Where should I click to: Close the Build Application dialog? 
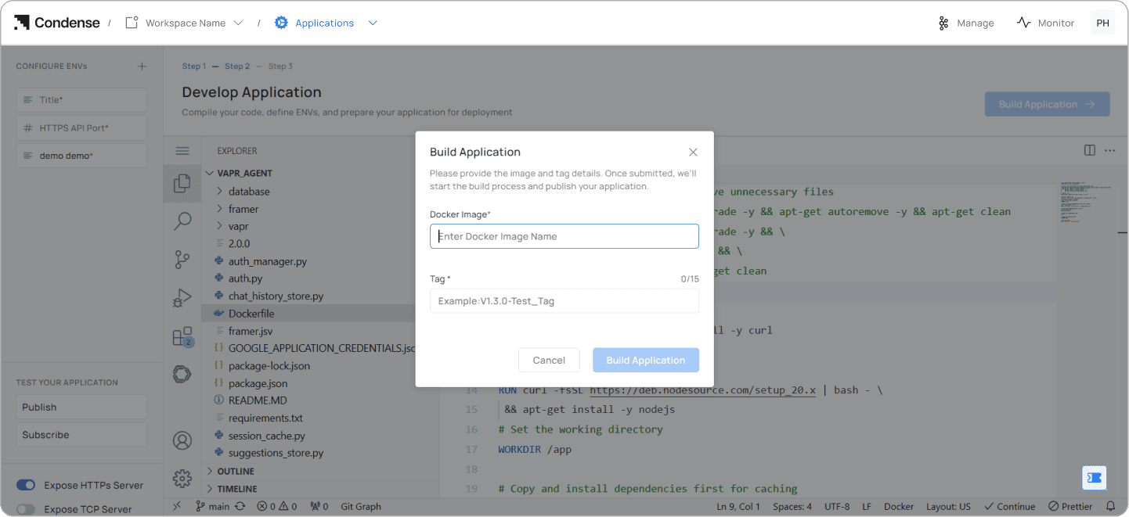point(693,153)
